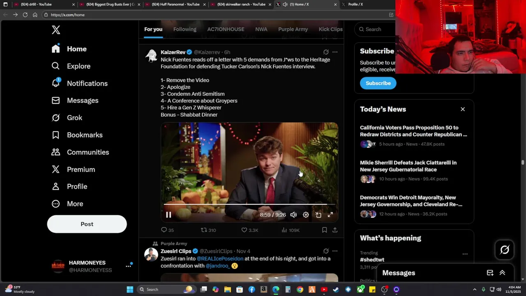The image size is (526, 296).
Task: Open Explore from the sidebar
Action: 71,66
